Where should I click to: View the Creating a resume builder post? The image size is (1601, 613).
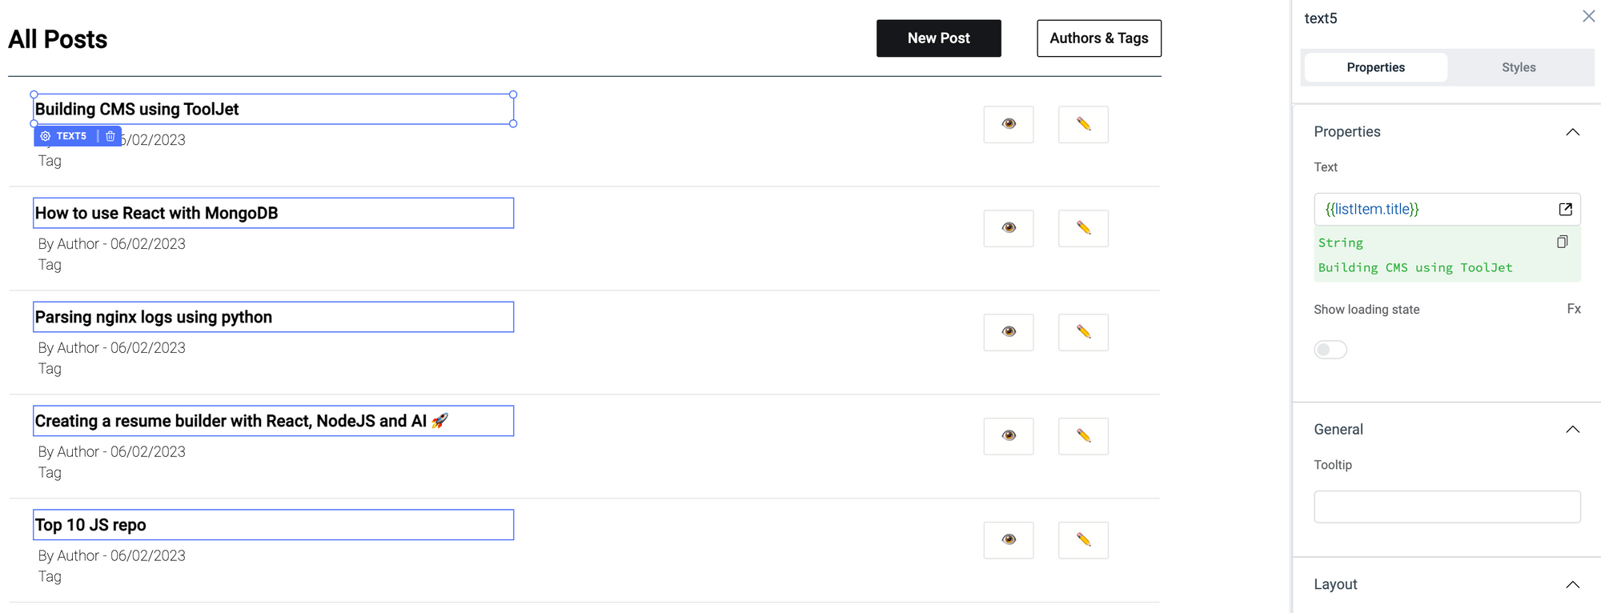tap(1008, 436)
